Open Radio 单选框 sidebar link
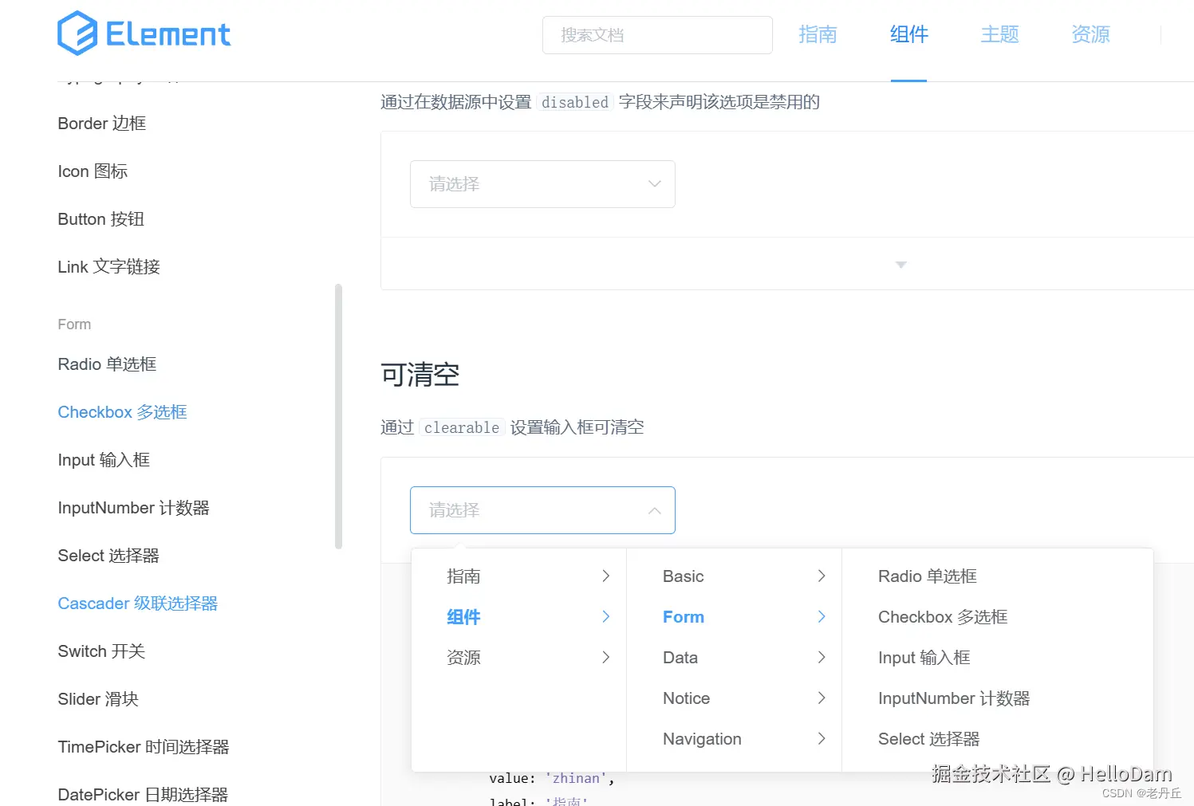 point(107,364)
